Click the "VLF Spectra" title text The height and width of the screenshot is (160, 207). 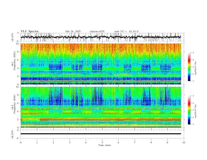[30, 31]
